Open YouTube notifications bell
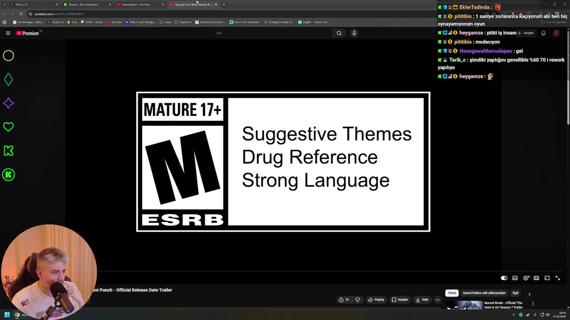Viewport: 570px width, 320px height. [543, 33]
